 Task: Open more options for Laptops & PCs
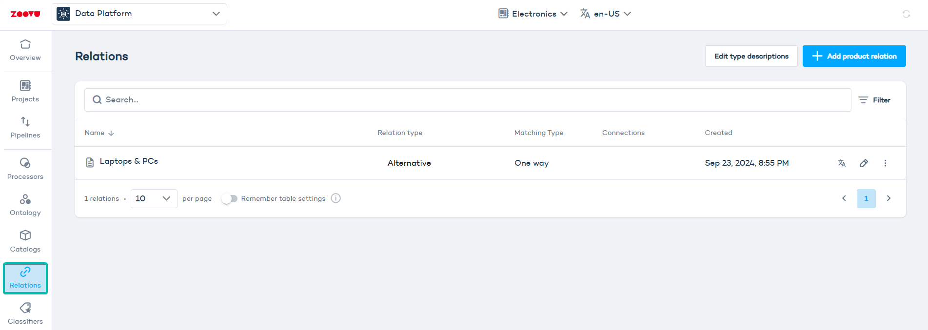[886, 163]
